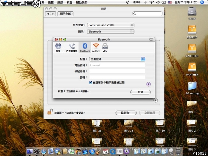Open the volume menu bar icon
The width and height of the screenshot is (208, 156).
(158, 2)
